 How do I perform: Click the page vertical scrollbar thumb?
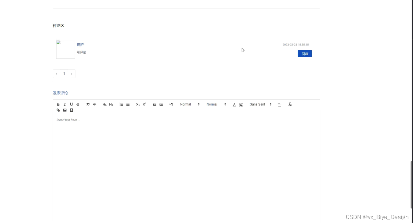coord(412,185)
